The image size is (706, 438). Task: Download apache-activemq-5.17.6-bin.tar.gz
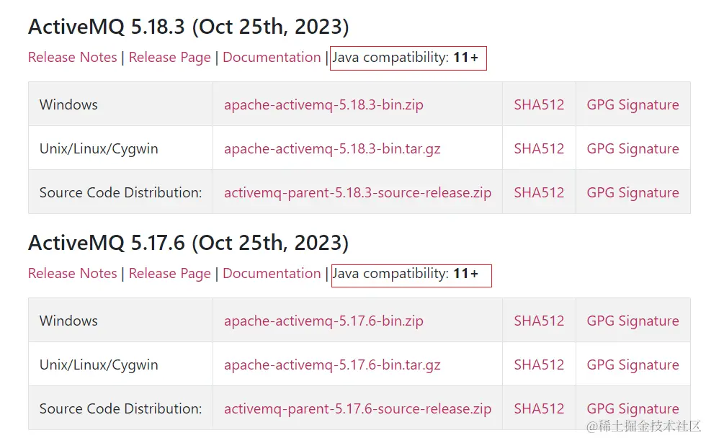pos(332,365)
